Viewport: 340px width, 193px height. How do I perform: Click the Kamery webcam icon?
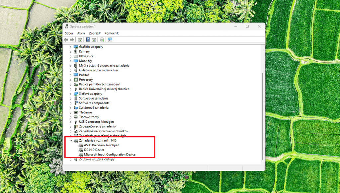(76, 51)
